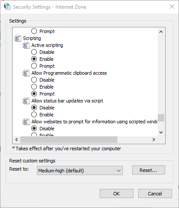Screen dimensions: 179x208
Task: Click the Active scripting script icon
Action: click(x=26, y=45)
